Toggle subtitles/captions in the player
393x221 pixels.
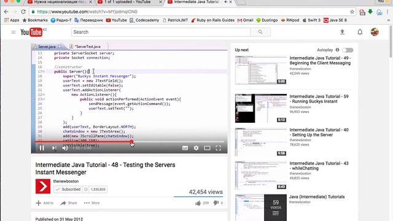(185, 148)
